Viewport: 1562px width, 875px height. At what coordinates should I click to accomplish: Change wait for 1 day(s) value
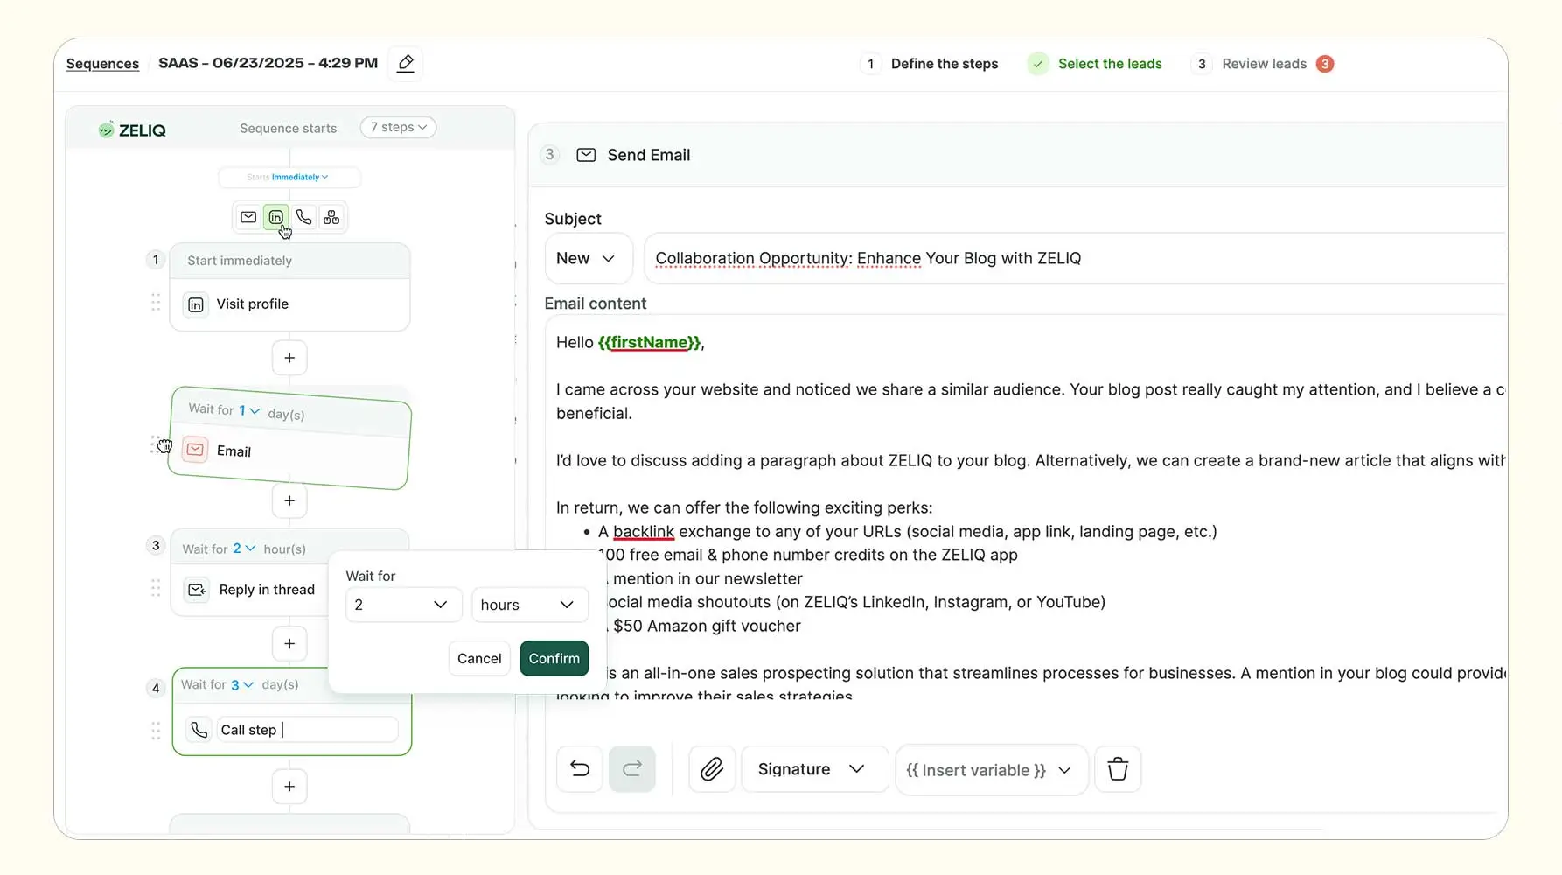(248, 410)
